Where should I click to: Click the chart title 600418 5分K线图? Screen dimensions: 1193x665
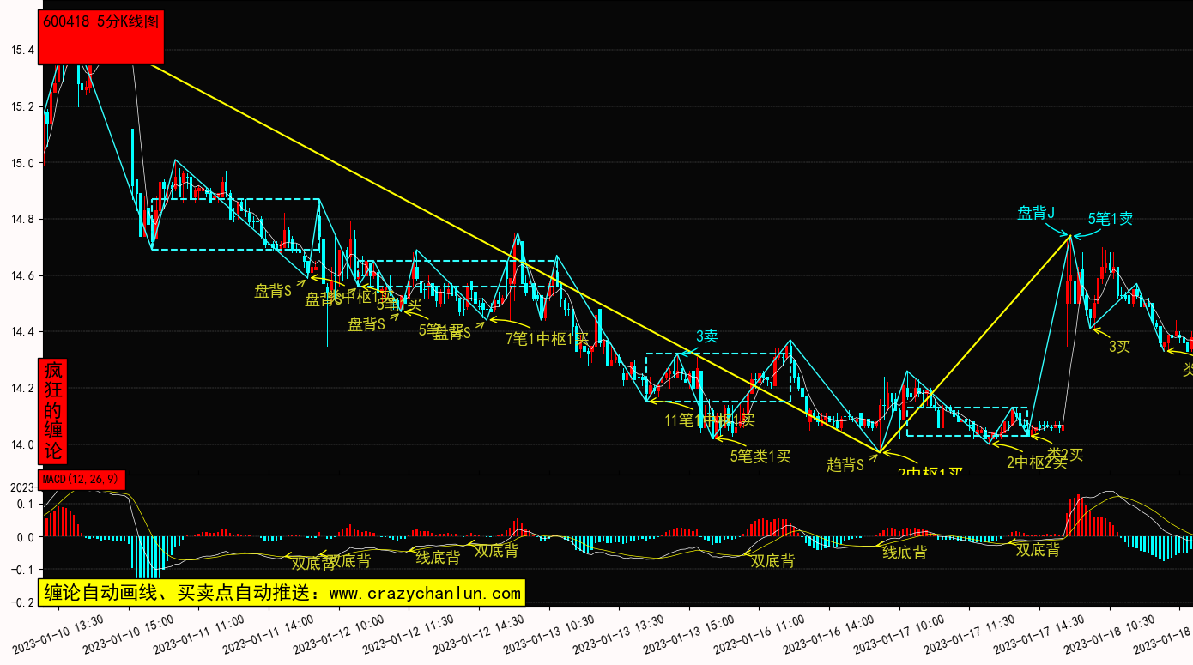click(100, 22)
